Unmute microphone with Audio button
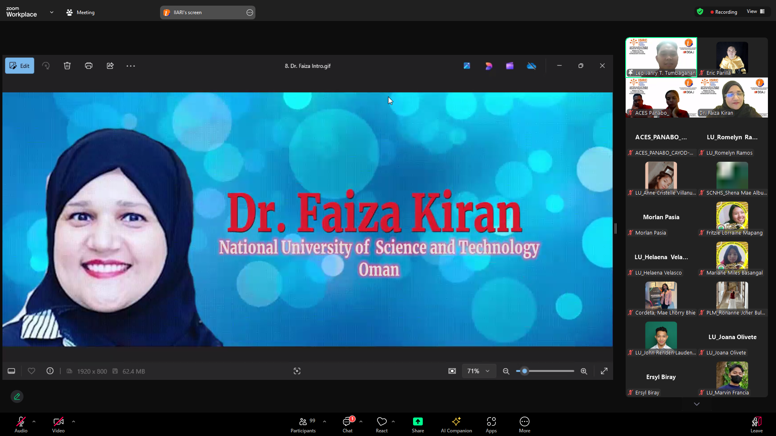The height and width of the screenshot is (436, 776). pyautogui.click(x=21, y=425)
